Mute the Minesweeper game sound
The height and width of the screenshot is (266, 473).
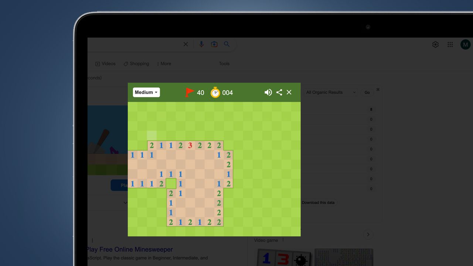pyautogui.click(x=268, y=92)
